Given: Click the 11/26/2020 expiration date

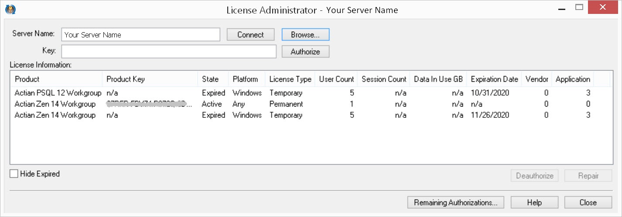Looking at the screenshot, I should (489, 115).
